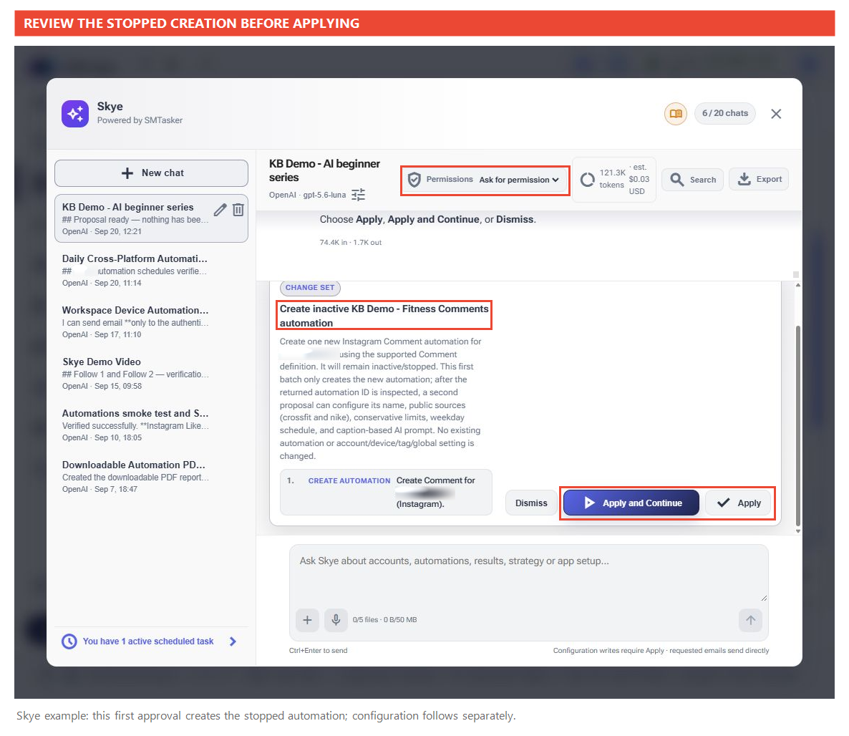Send message with the up arrow icon

click(750, 620)
